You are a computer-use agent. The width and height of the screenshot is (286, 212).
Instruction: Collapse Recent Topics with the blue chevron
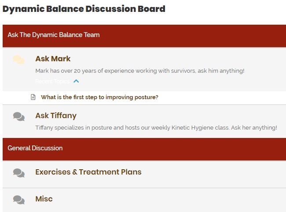[x=76, y=81]
